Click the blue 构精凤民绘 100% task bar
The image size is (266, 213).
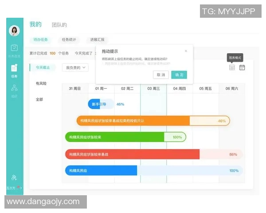click(x=154, y=170)
